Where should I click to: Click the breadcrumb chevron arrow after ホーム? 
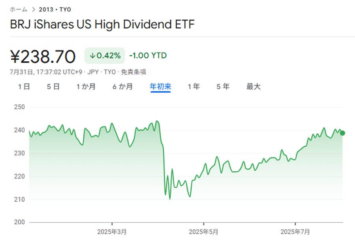33,9
